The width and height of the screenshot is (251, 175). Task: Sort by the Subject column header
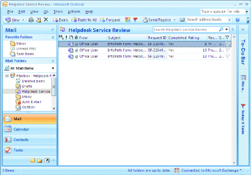click(x=127, y=38)
